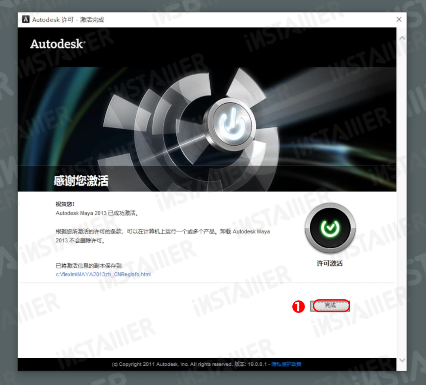Screen dimensions: 426x385
Task: Click the 已将激活信息的副本保存到 text
Action: (x=89, y=266)
